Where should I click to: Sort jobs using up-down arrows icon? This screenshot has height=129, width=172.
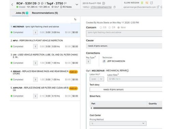pos(75,19)
